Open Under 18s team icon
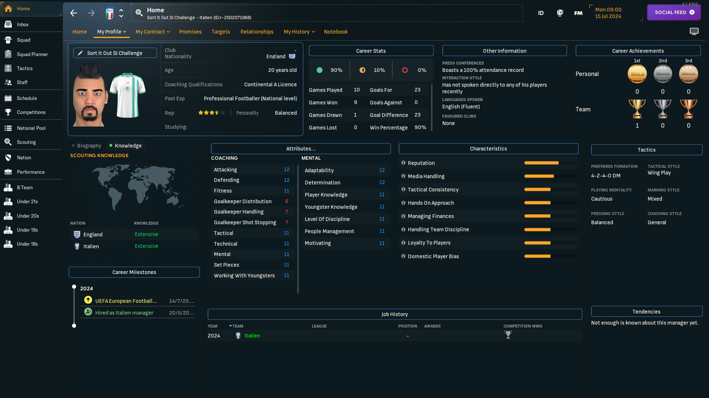Screen dimensions: 709x398 click(8, 244)
